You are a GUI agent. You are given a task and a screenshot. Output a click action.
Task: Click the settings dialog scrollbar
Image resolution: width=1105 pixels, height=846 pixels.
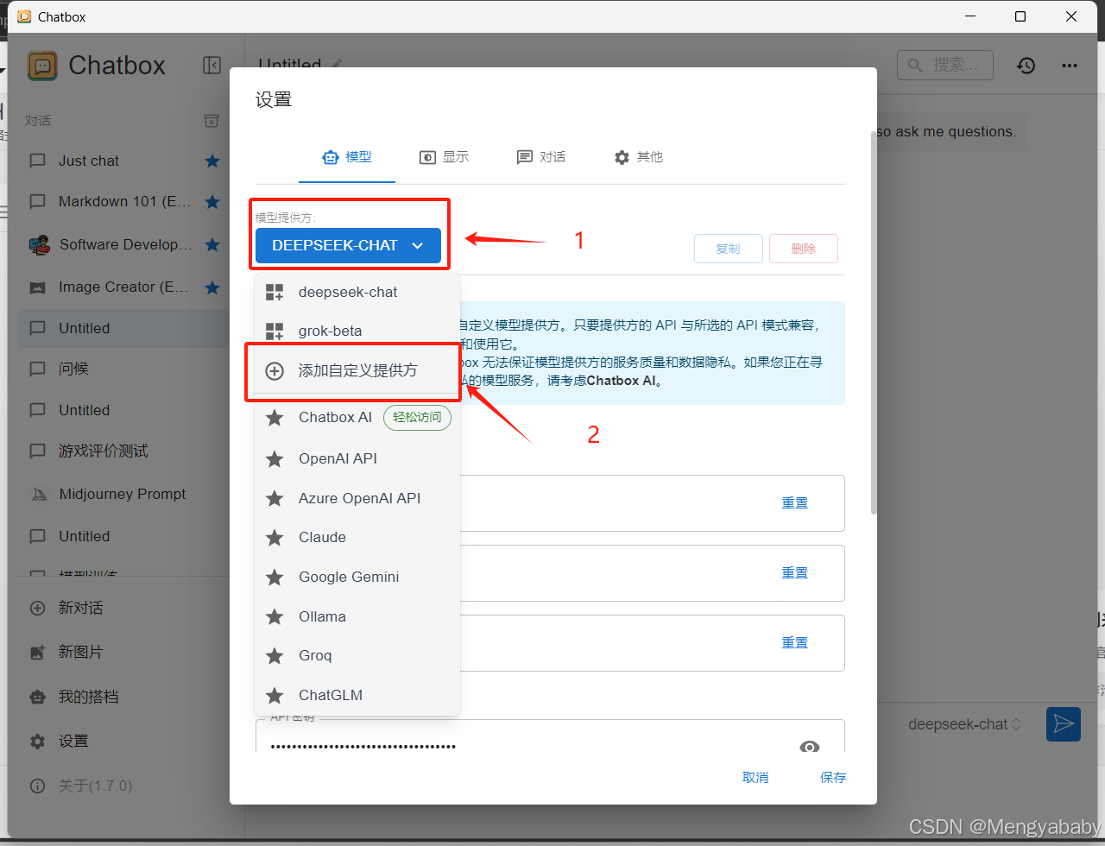(x=874, y=321)
